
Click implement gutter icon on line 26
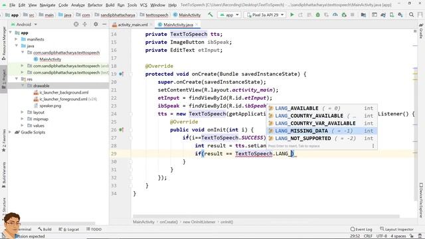[x=121, y=130]
